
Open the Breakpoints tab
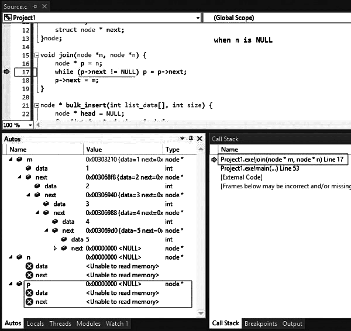pyautogui.click(x=260, y=323)
